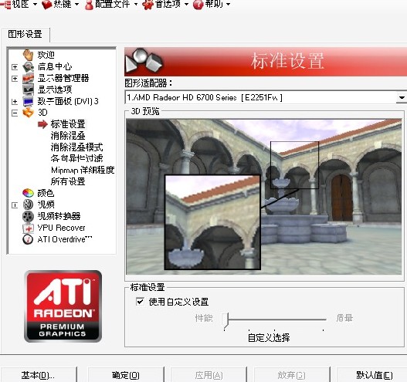Open the 配置文件 menu
Image resolution: width=407 pixels, height=382 pixels.
pos(112,4)
